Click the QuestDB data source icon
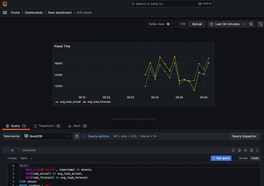Image resolution: width=264 pixels, height=186 pixels. [x=26, y=136]
